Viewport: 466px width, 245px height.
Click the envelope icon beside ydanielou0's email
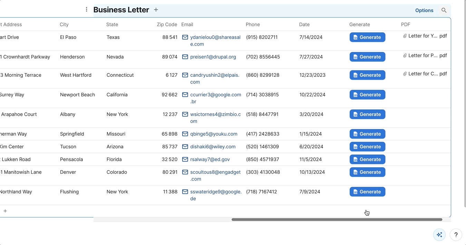(x=185, y=37)
